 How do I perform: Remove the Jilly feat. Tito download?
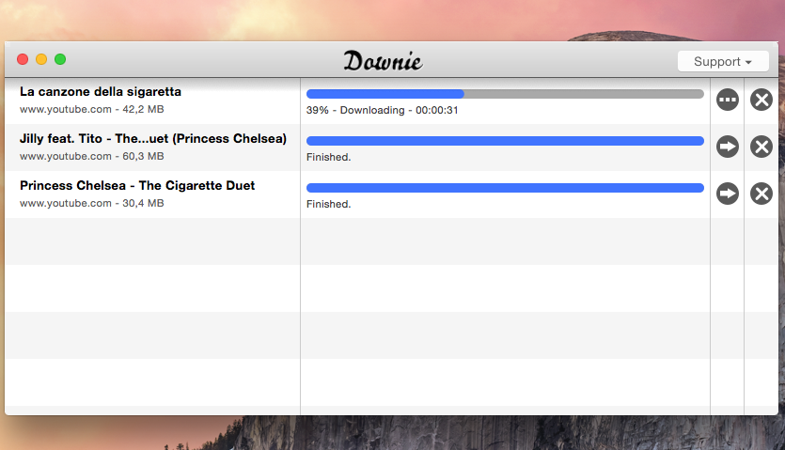[x=761, y=147]
